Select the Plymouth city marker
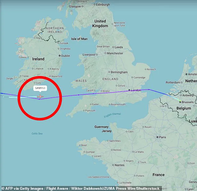The image size is (197, 191). pyautogui.click(x=84, y=110)
